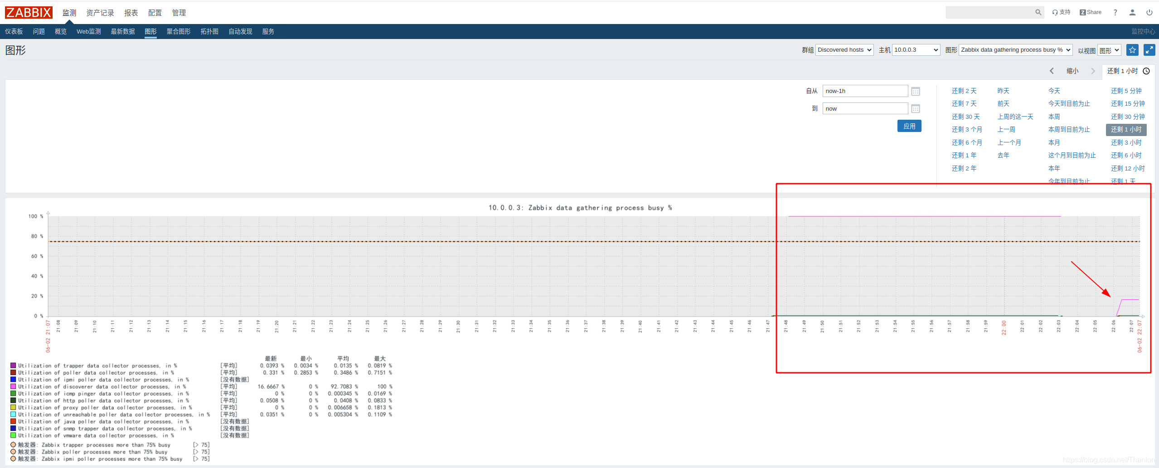This screenshot has width=1159, height=468.
Task: Select the 上一周 time range
Action: 1006,129
